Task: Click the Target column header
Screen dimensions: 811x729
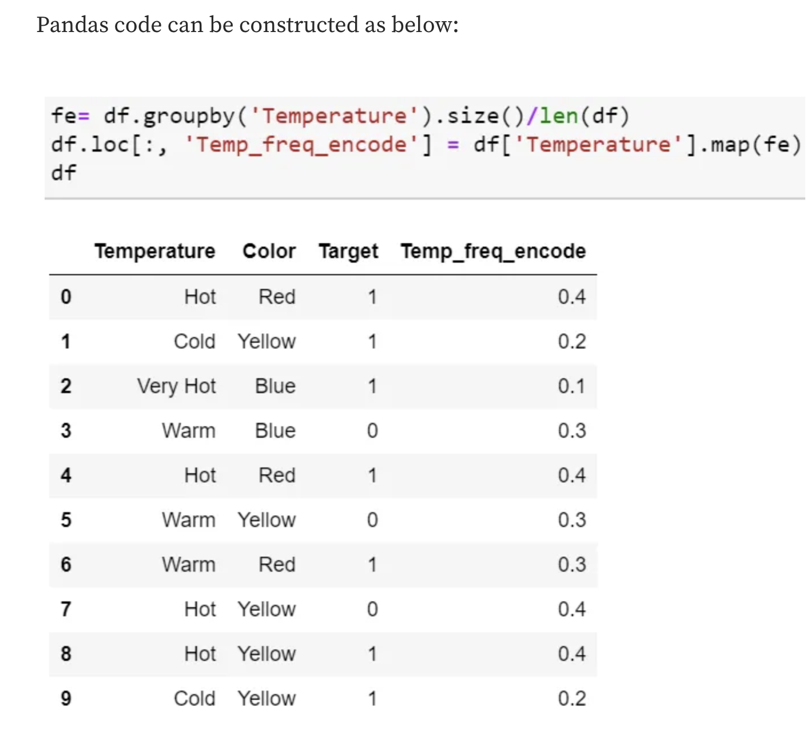Action: 348,251
